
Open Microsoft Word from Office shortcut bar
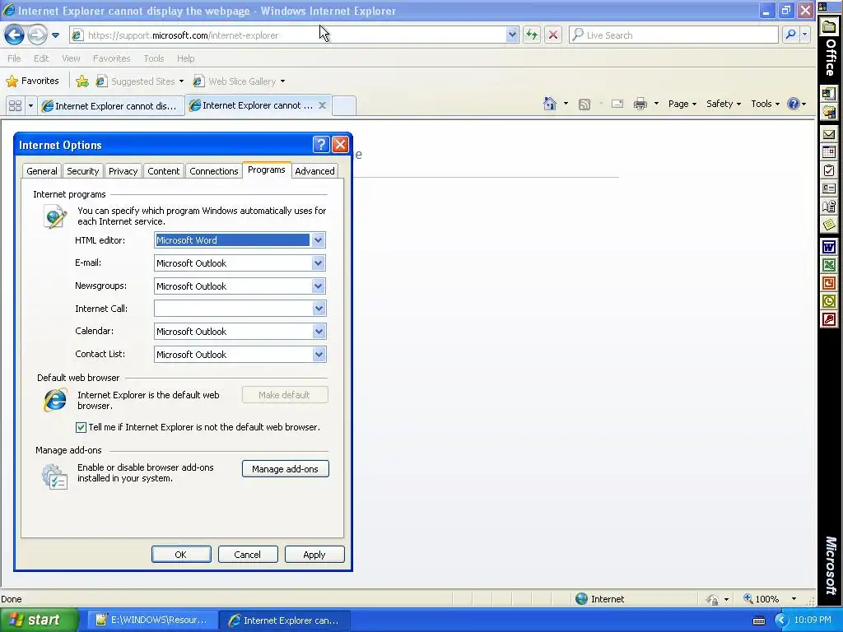(828, 247)
